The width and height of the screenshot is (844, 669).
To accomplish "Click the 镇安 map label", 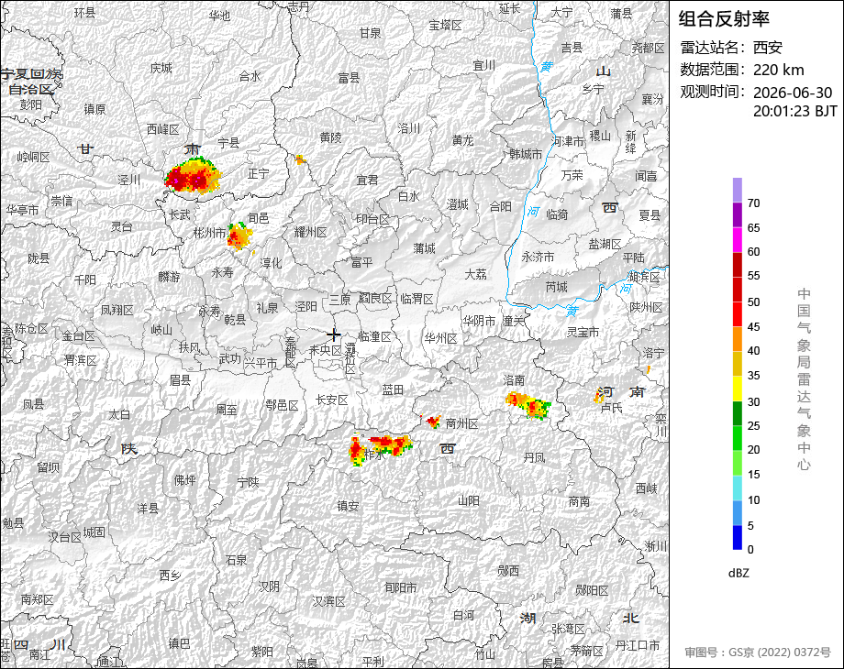I will [x=348, y=506].
